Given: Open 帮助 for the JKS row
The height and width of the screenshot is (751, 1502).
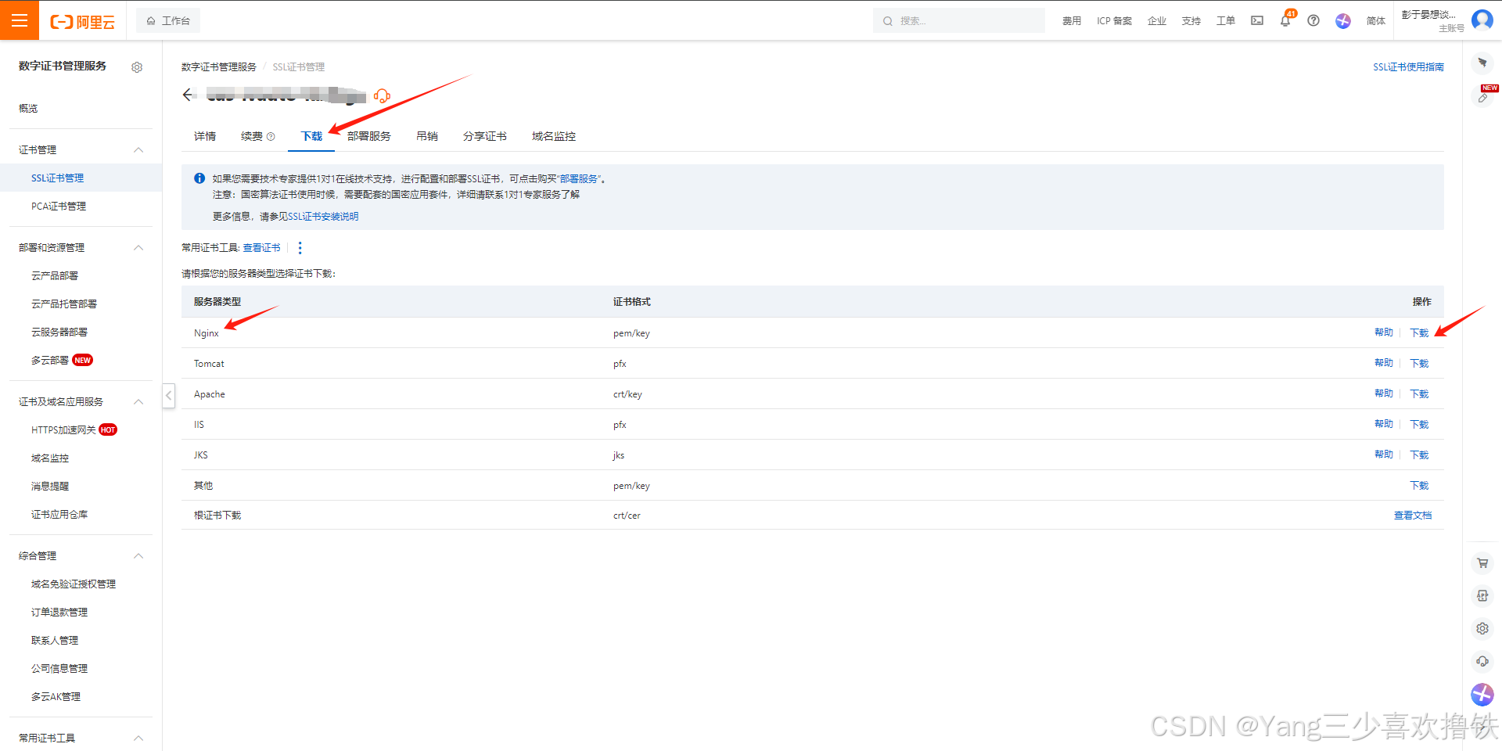Looking at the screenshot, I should coord(1384,455).
